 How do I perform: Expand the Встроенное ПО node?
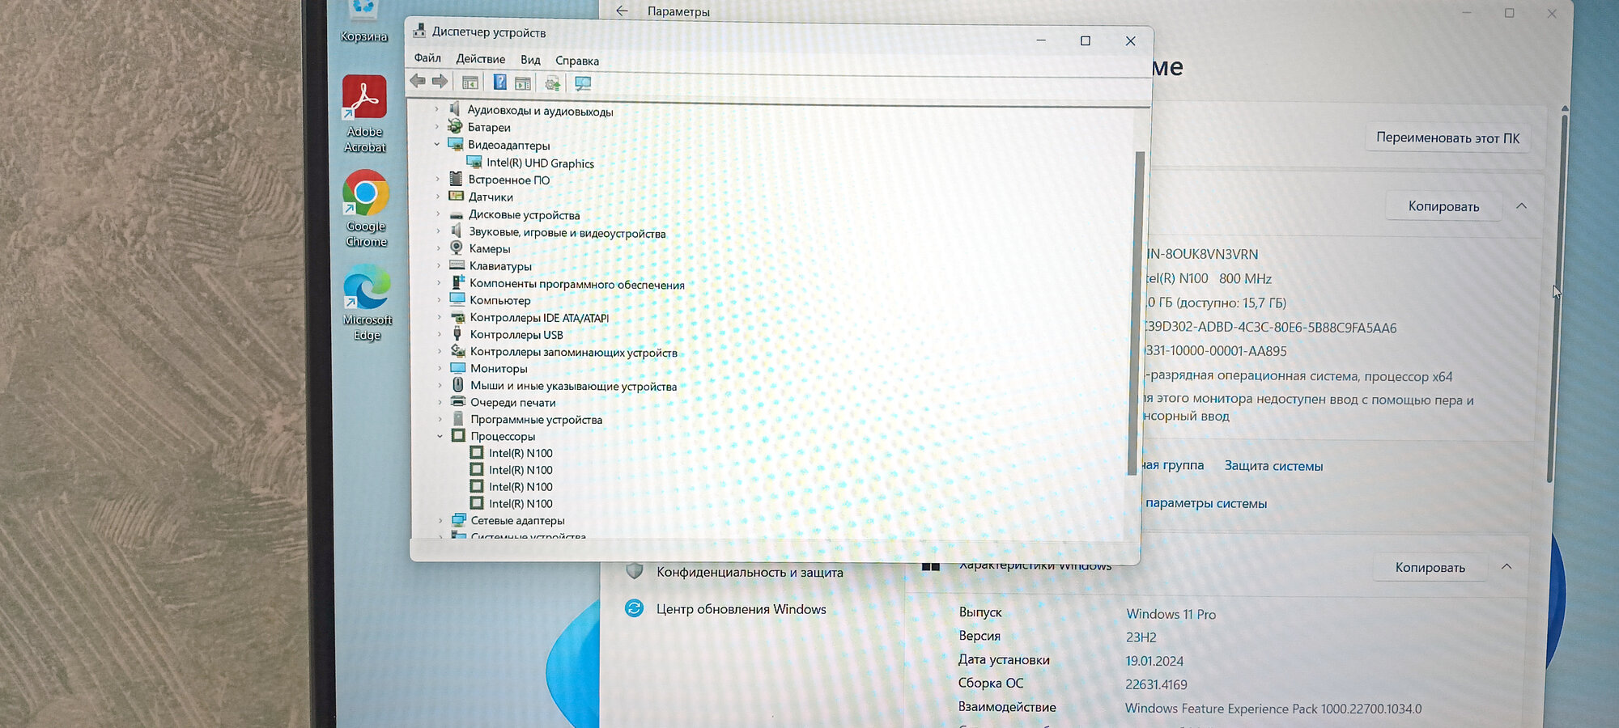[438, 180]
